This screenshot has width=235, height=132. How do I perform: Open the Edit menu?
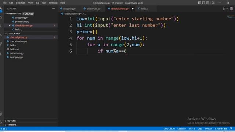coord(11,3)
